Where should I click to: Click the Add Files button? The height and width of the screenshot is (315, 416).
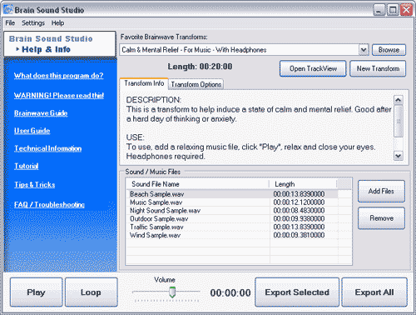tap(381, 191)
